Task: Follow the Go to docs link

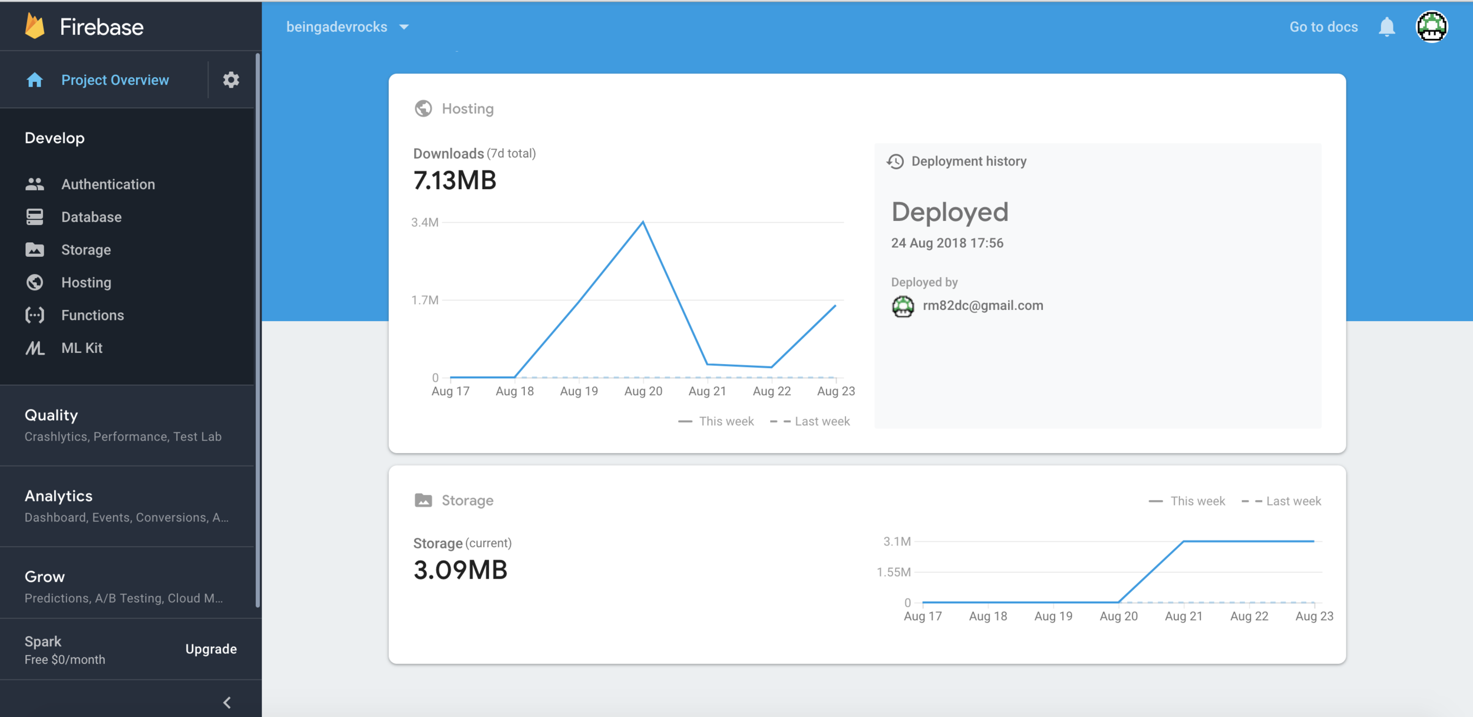Action: click(x=1323, y=27)
